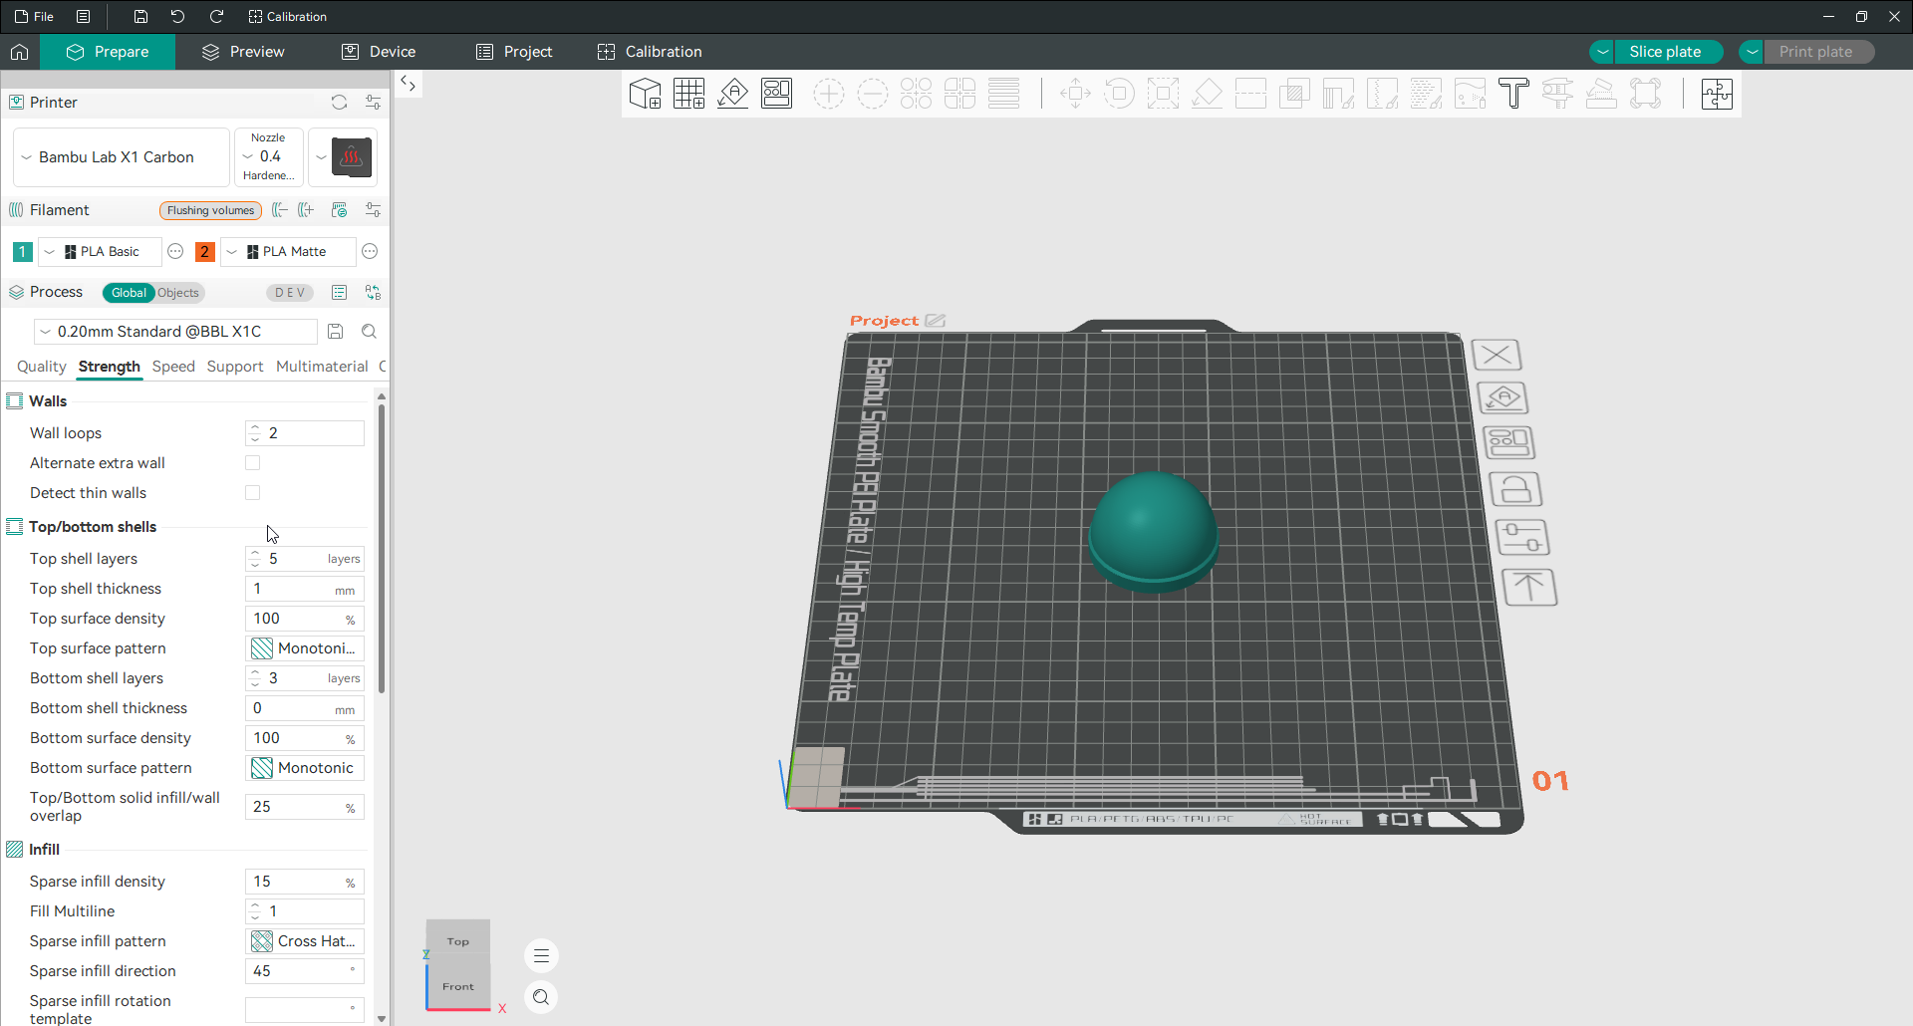Click the Add object cube icon
This screenshot has height=1026, width=1913.
(645, 94)
